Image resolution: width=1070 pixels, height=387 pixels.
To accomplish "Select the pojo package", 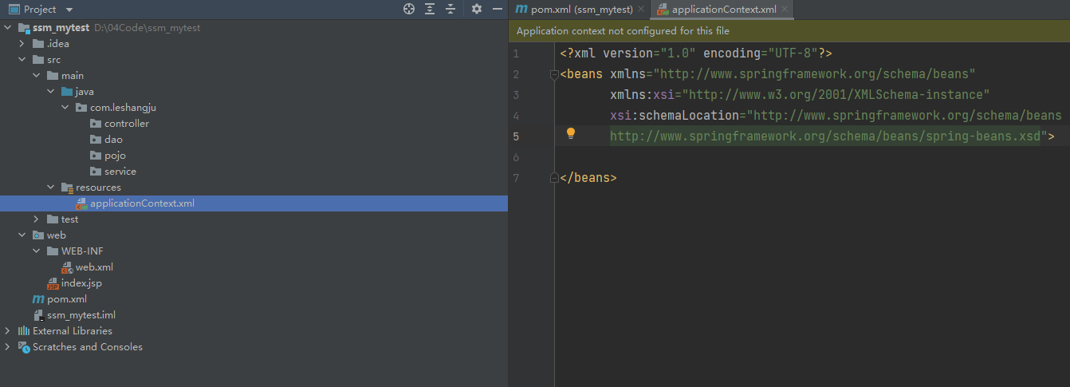I will [x=115, y=156].
